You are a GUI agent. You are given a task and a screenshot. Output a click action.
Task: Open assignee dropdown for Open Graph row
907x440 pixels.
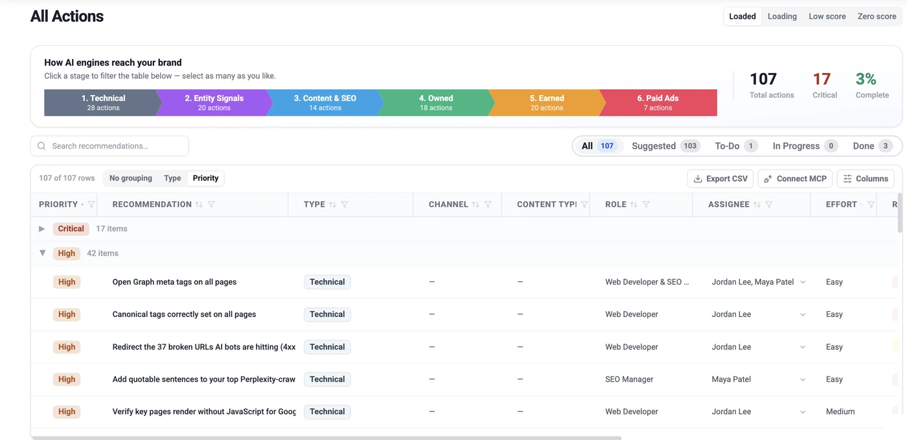pos(803,282)
